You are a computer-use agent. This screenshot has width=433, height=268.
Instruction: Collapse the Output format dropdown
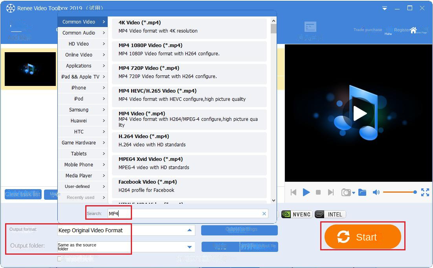pyautogui.click(x=190, y=230)
